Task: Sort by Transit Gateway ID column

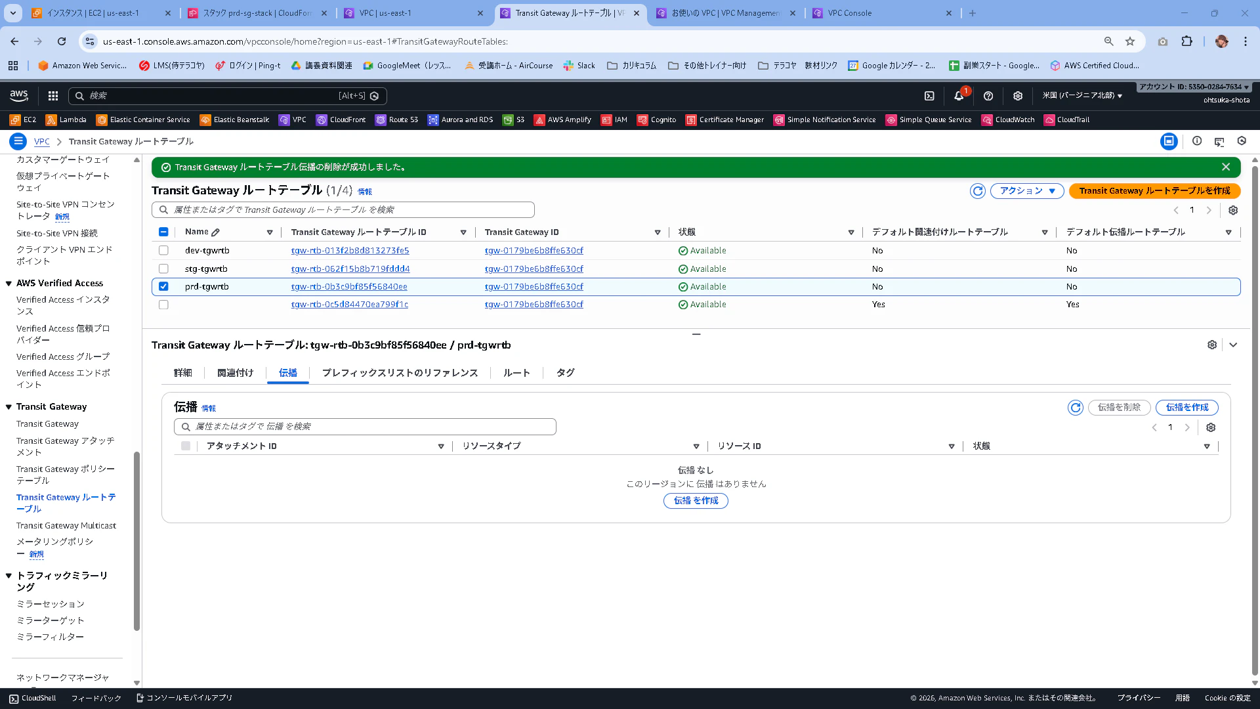Action: [x=658, y=233]
